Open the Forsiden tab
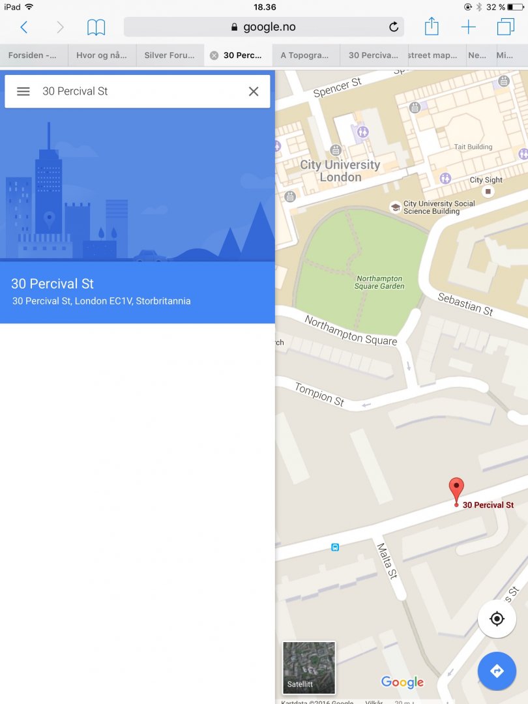 pos(34,55)
